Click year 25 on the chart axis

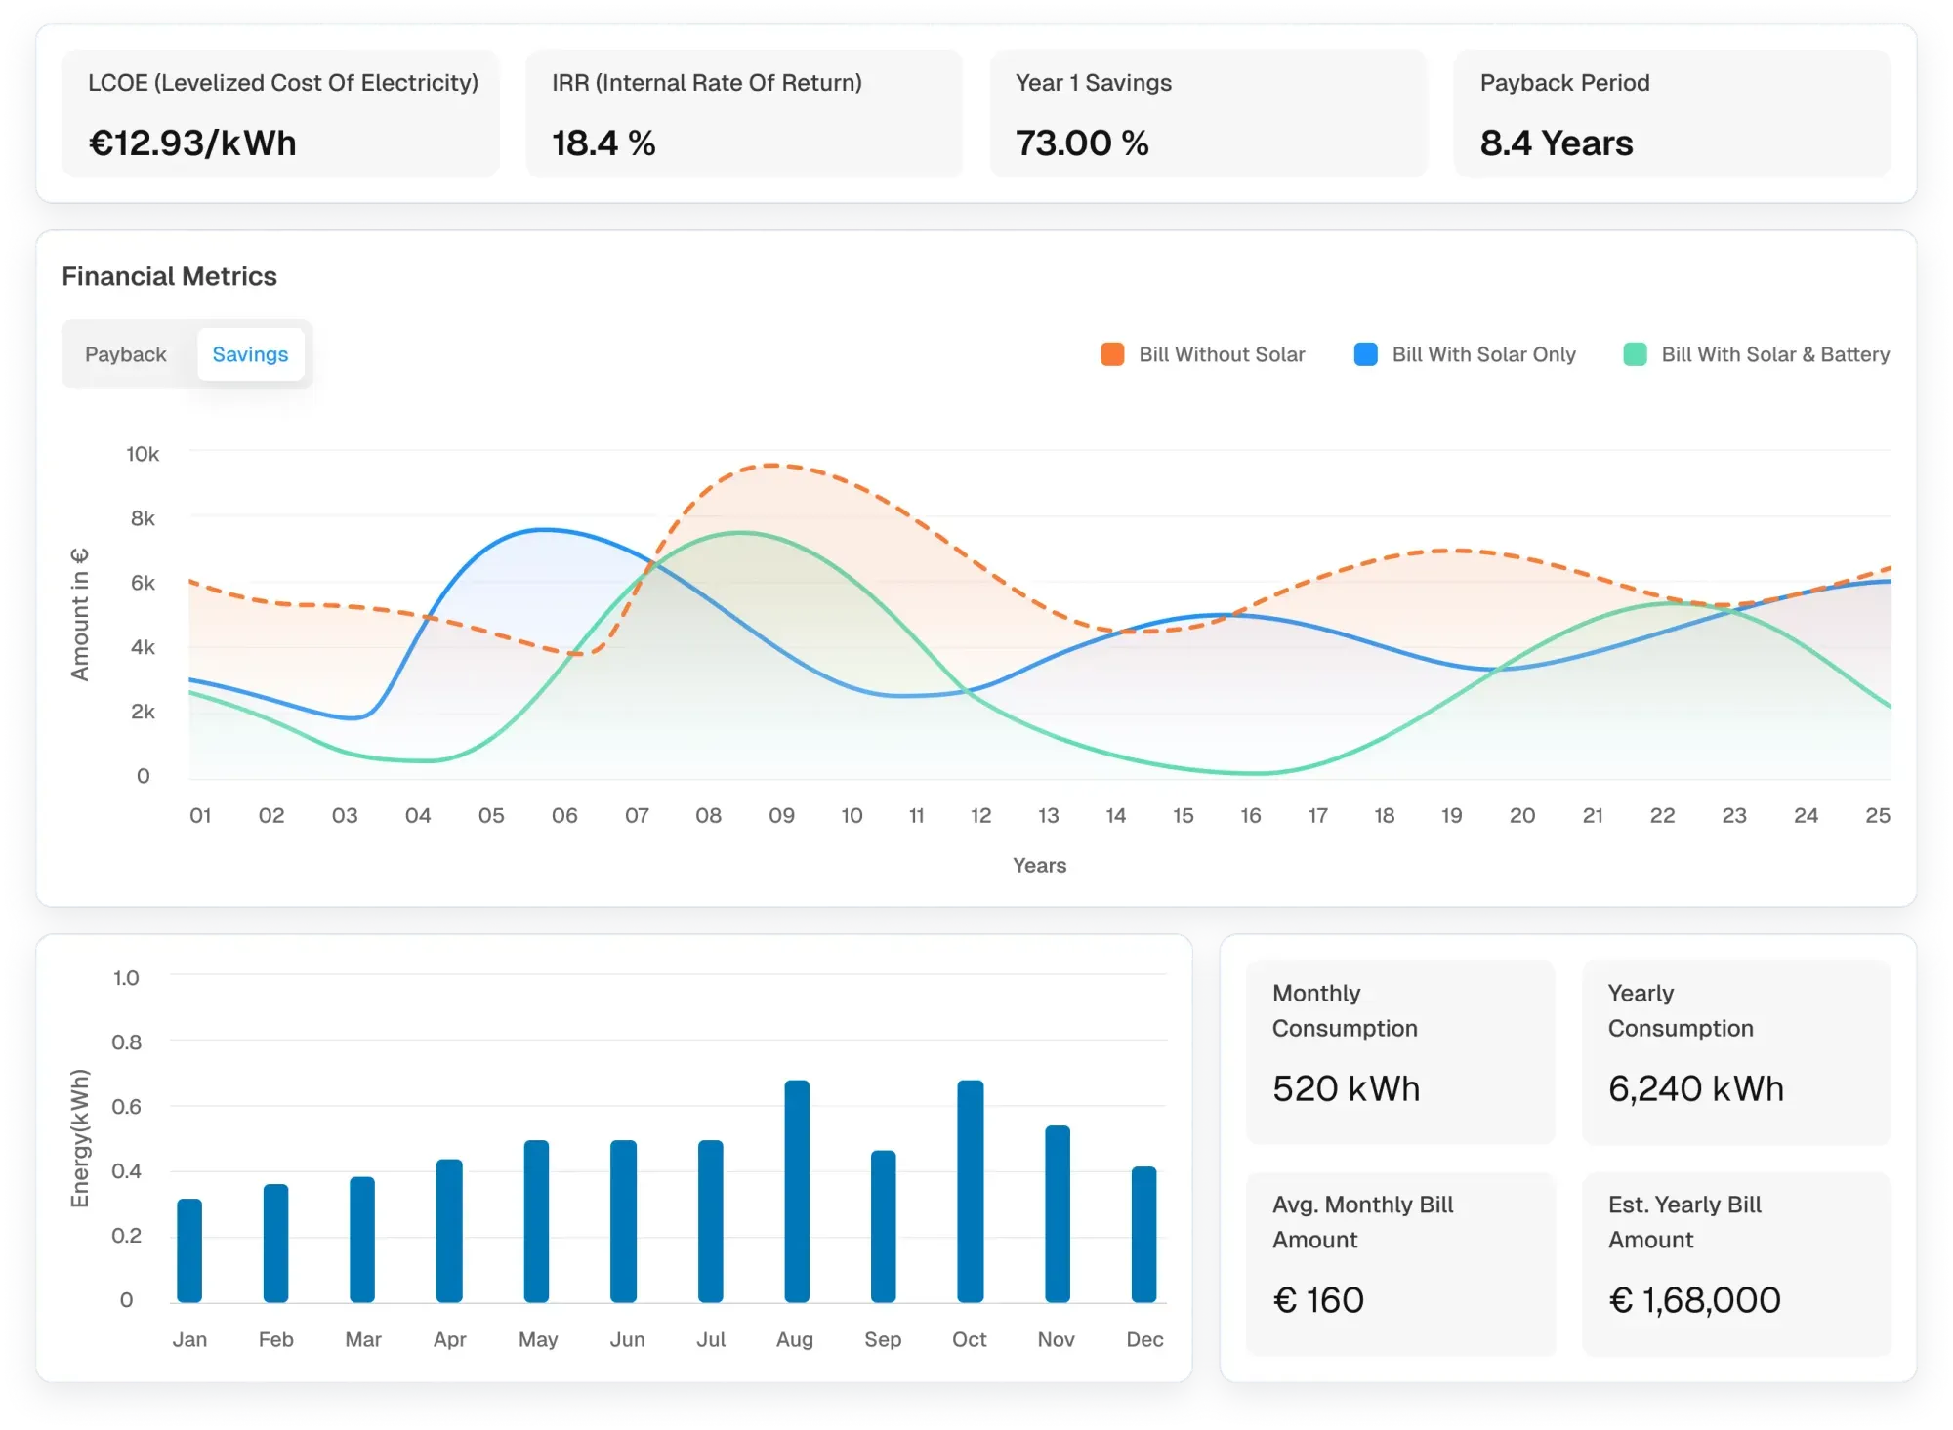[x=1877, y=815]
